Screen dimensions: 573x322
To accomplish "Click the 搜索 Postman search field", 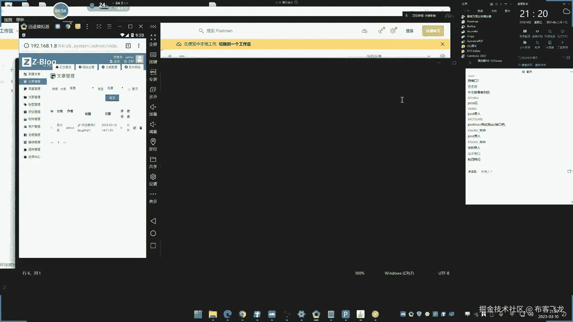I will [219, 31].
